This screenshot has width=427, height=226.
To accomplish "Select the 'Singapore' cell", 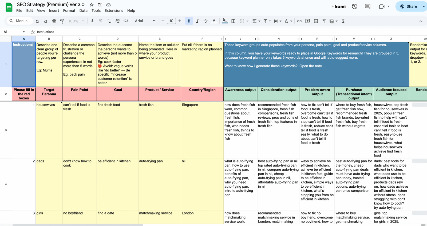I will [x=202, y=130].
